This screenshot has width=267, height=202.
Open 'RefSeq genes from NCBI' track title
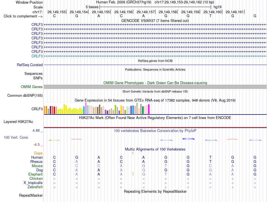[x=155, y=61]
